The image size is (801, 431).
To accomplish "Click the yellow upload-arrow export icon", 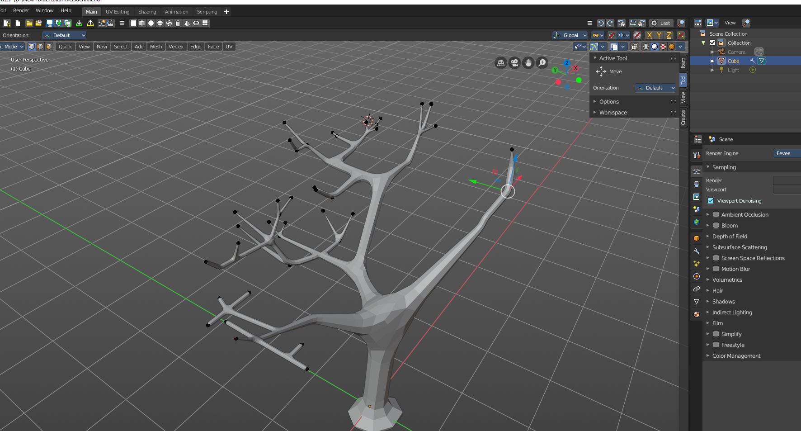I will pyautogui.click(x=90, y=23).
